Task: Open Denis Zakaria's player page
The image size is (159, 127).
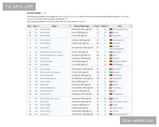Action: tap(45, 69)
